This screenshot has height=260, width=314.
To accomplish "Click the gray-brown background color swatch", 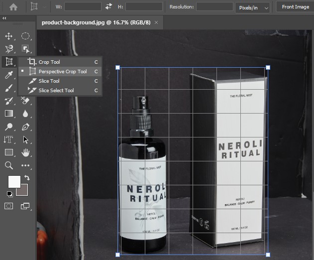I will tap(24, 191).
